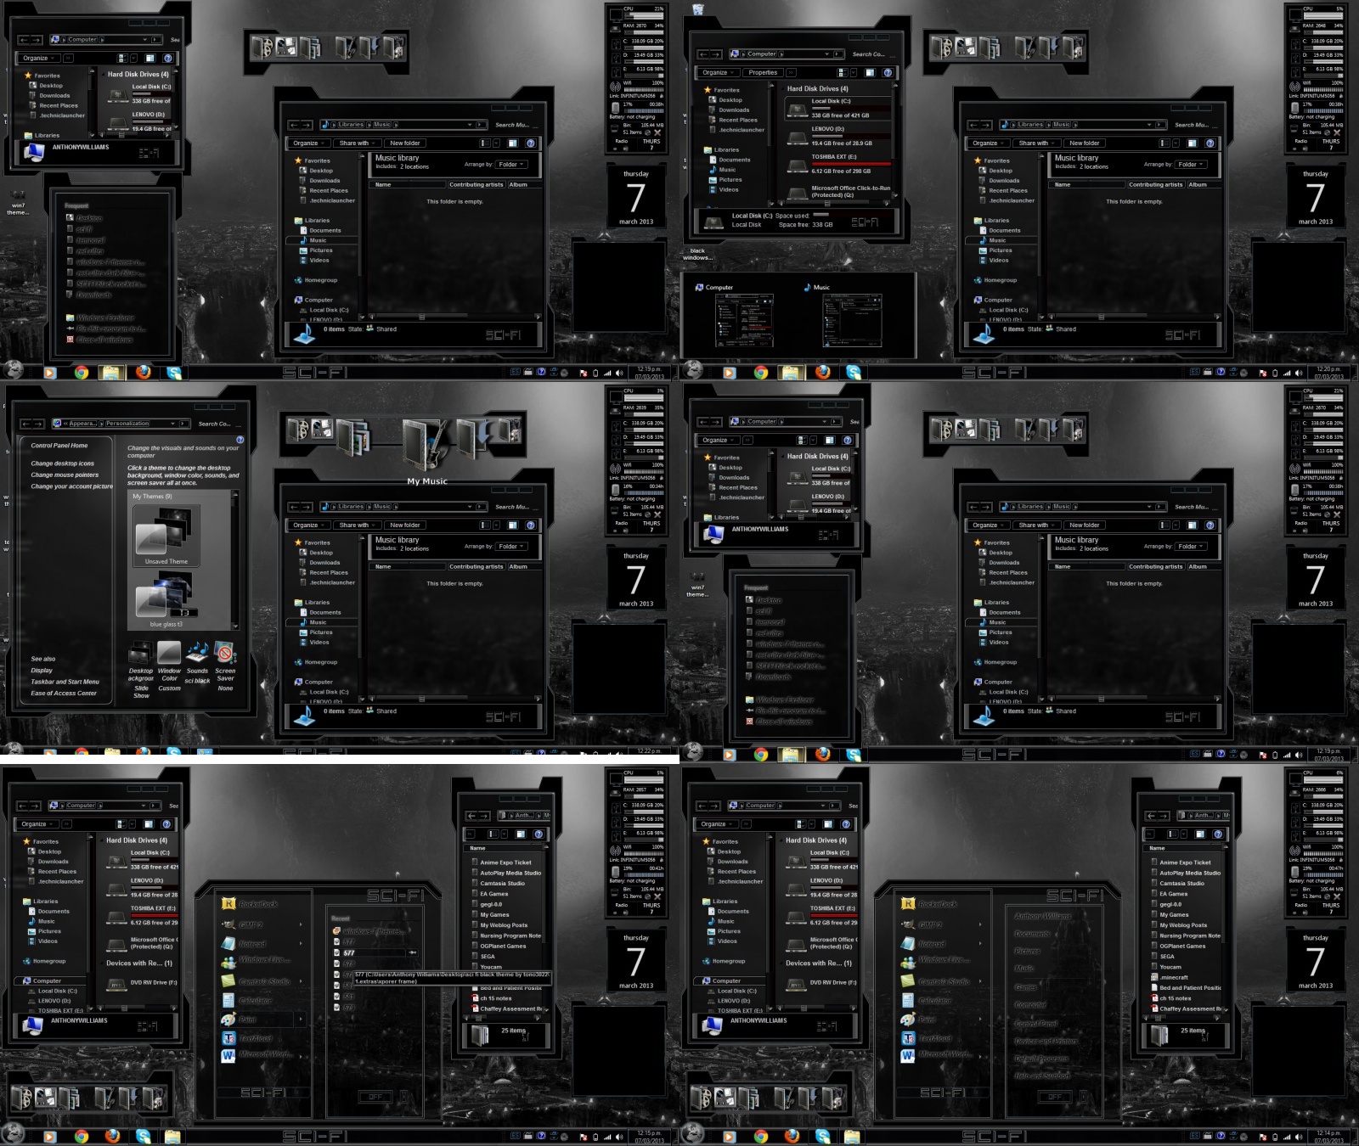Click the 'Change desktop icons' link
Image resolution: width=1359 pixels, height=1146 pixels.
[63, 463]
